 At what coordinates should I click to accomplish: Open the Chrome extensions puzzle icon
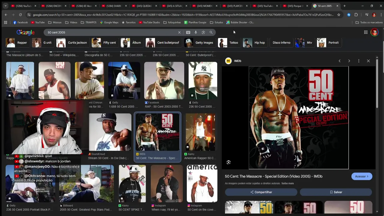click(356, 15)
